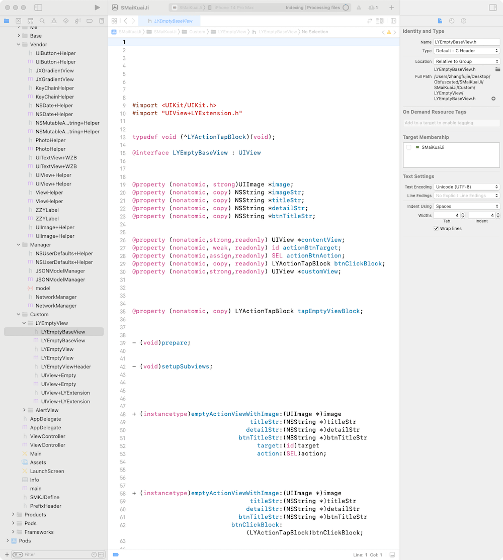The width and height of the screenshot is (503, 560).
Task: Open the Source Control navigator
Action: pyautogui.click(x=19, y=21)
